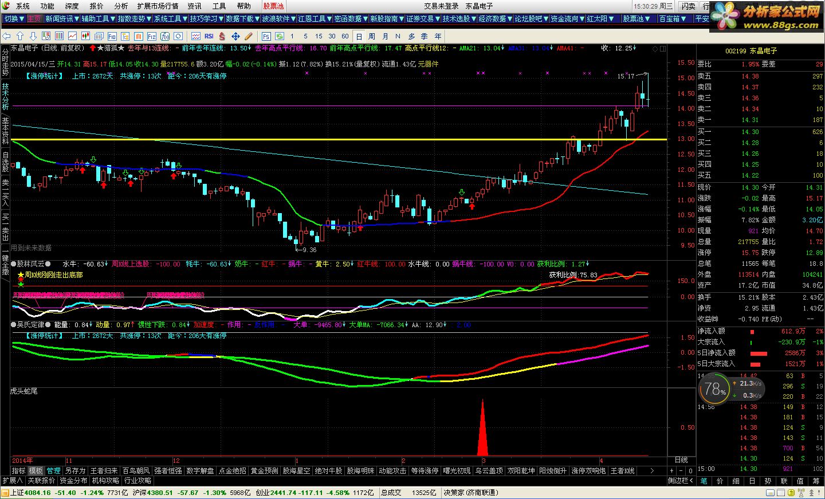This screenshot has height=499, width=825.
Task: Click the 另存为 template button
Action: 75,471
